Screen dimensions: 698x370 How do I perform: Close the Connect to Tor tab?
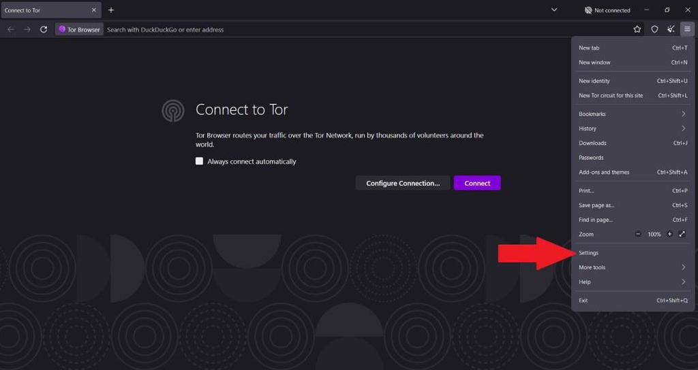[x=93, y=10]
